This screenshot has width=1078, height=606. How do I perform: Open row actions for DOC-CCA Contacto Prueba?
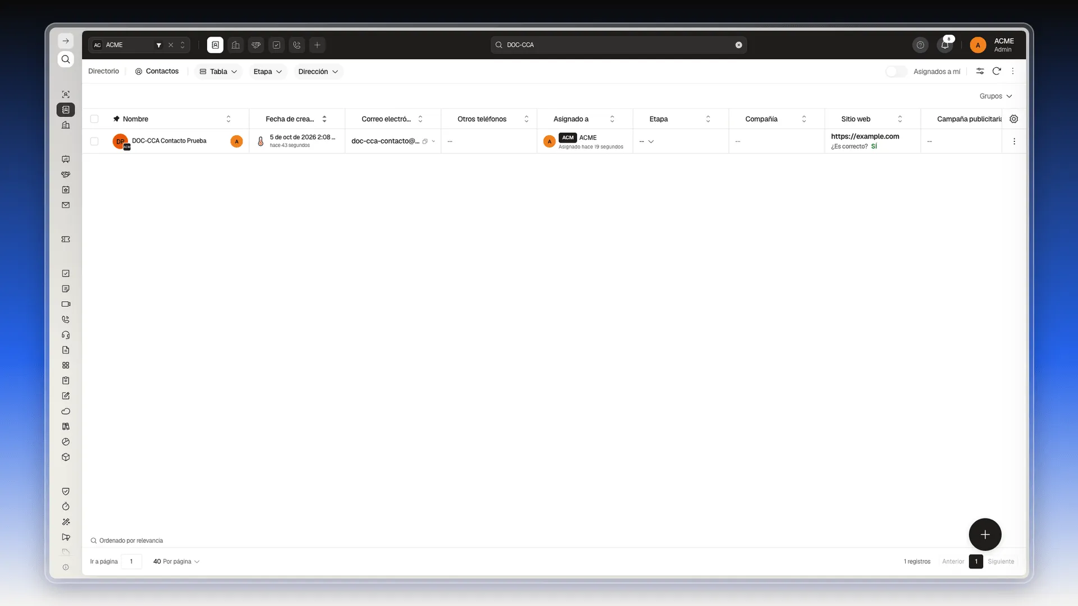[1014, 141]
